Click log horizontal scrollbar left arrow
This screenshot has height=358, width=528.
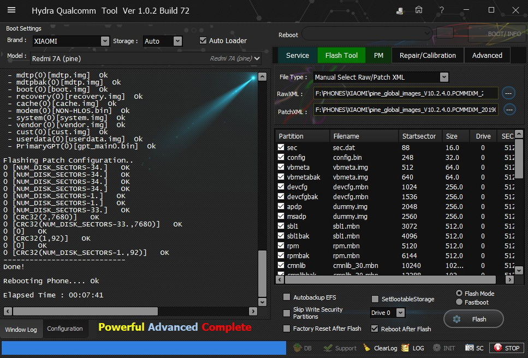[8, 311]
